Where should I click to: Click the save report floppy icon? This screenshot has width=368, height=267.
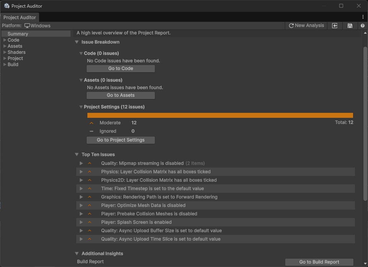(350, 26)
